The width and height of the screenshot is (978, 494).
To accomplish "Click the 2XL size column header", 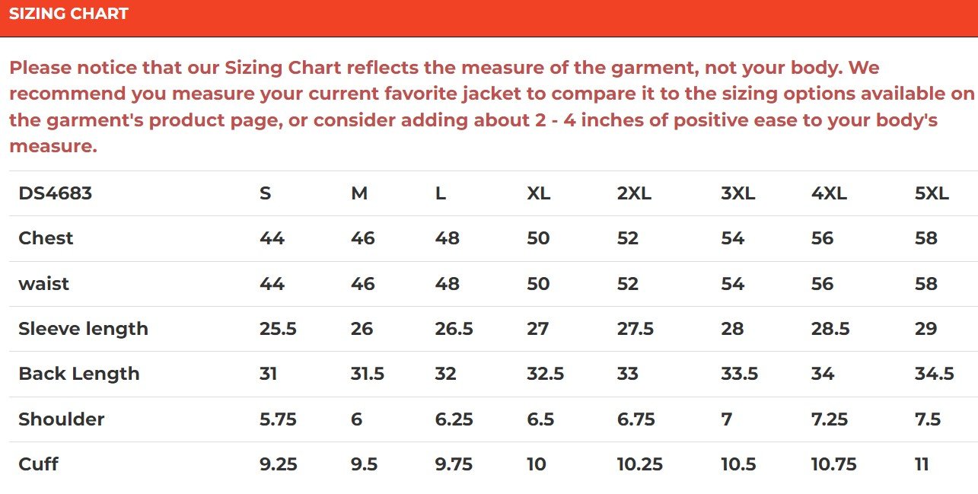I will pos(634,193).
